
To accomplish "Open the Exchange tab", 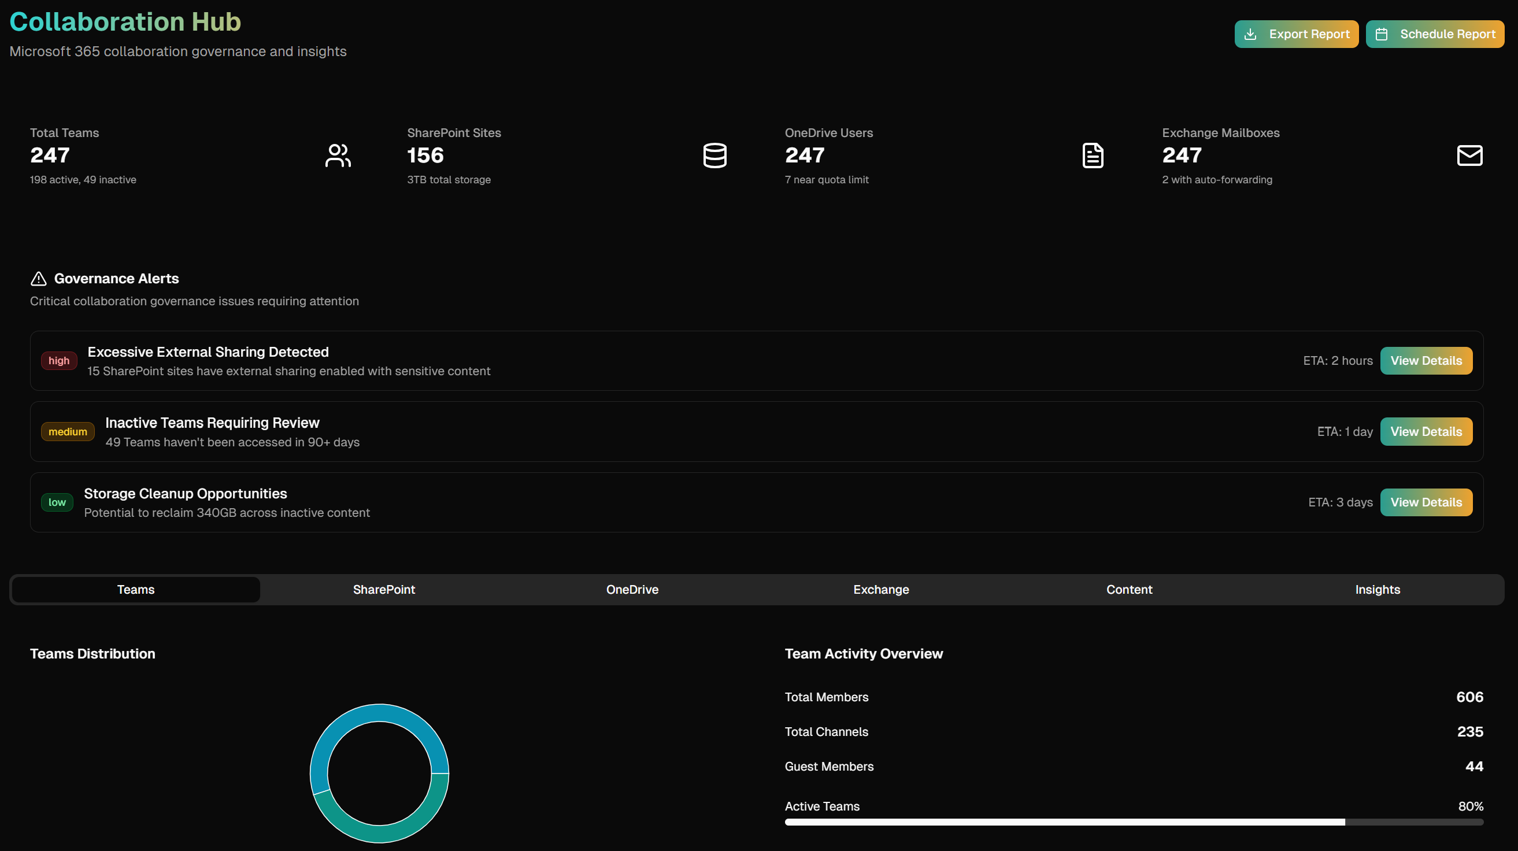I will (880, 589).
